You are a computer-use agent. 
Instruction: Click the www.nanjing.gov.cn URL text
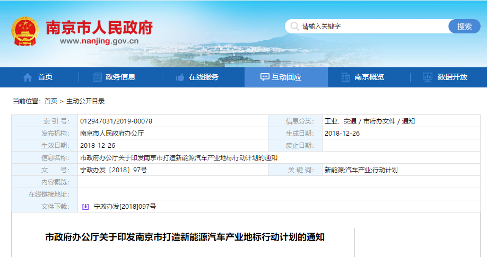point(99,41)
